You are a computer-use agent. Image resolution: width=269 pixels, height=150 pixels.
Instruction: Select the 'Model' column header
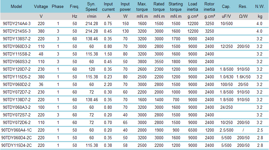[16, 6]
